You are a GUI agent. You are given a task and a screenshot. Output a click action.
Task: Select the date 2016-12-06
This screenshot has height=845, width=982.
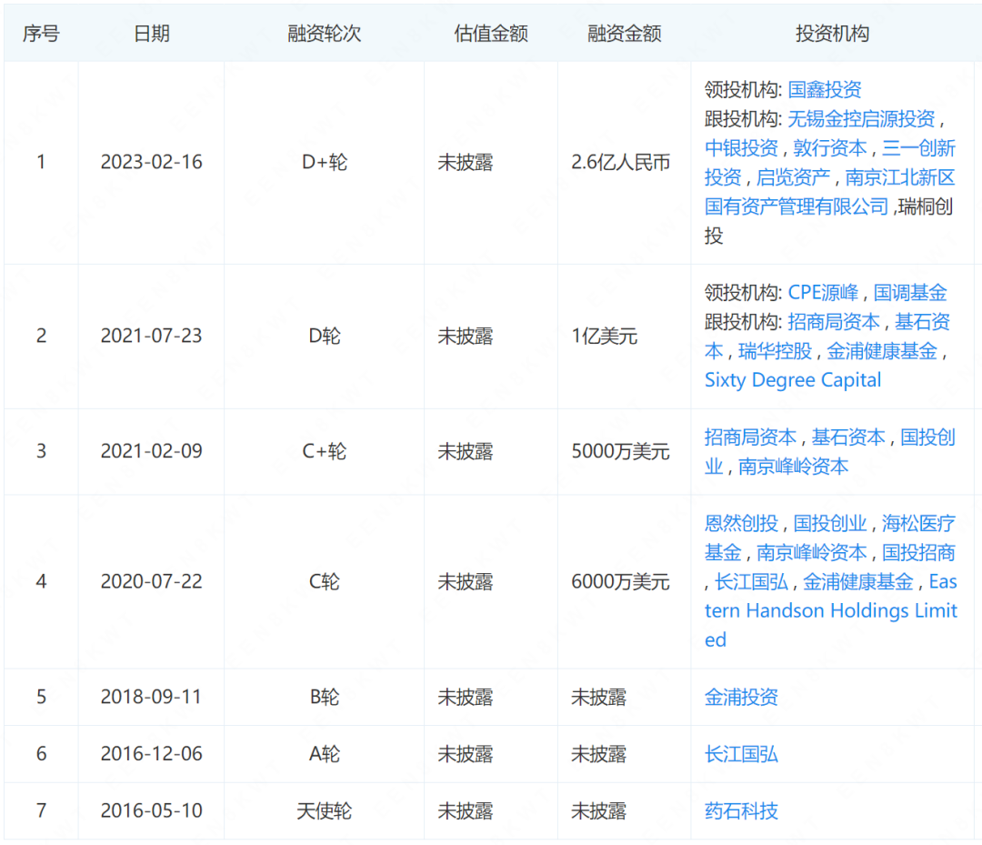pos(152,753)
